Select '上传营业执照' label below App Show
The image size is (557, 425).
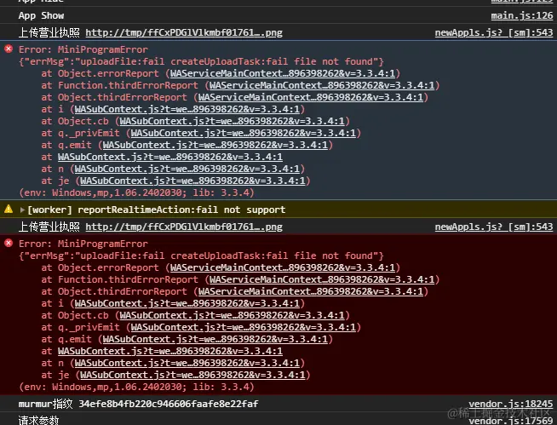49,32
